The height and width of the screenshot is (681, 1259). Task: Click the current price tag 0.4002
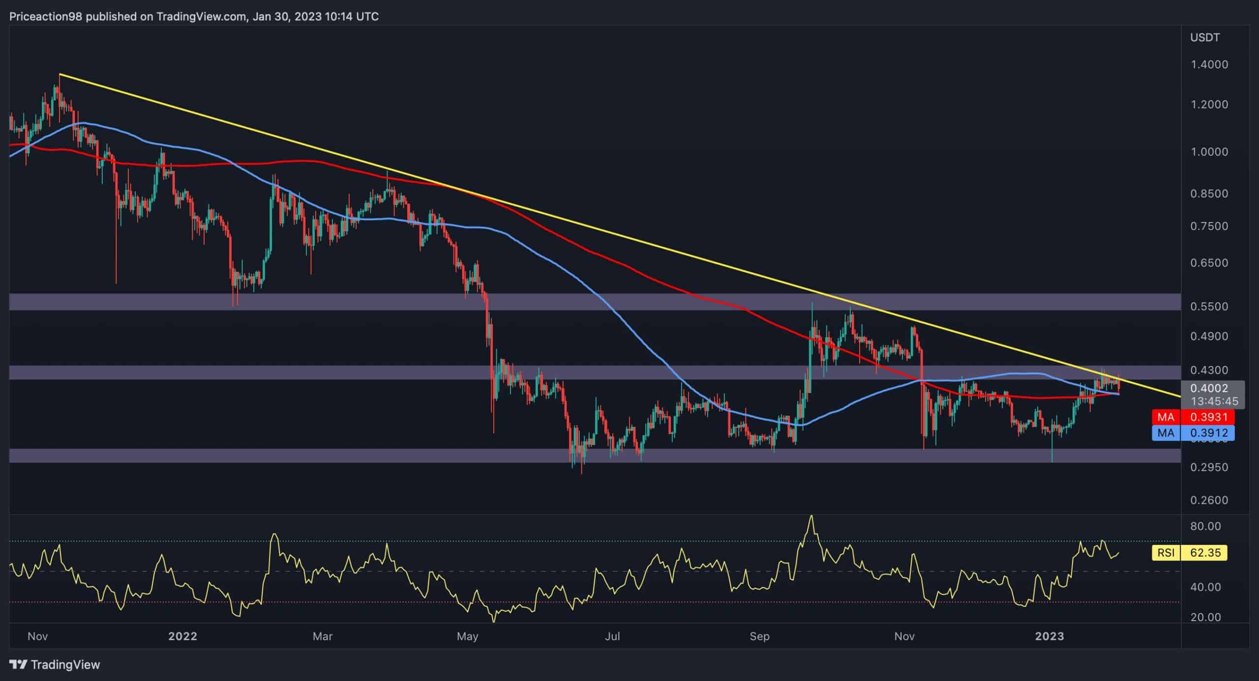(1209, 389)
